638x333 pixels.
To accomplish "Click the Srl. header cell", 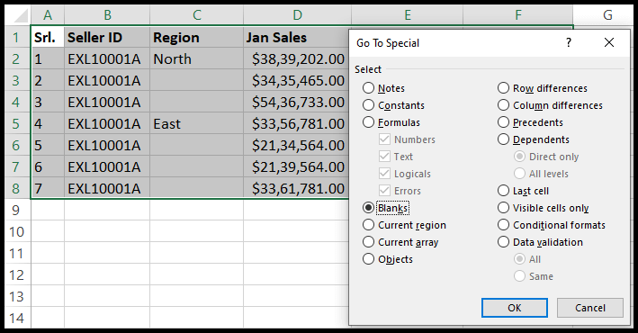I will click(x=48, y=38).
